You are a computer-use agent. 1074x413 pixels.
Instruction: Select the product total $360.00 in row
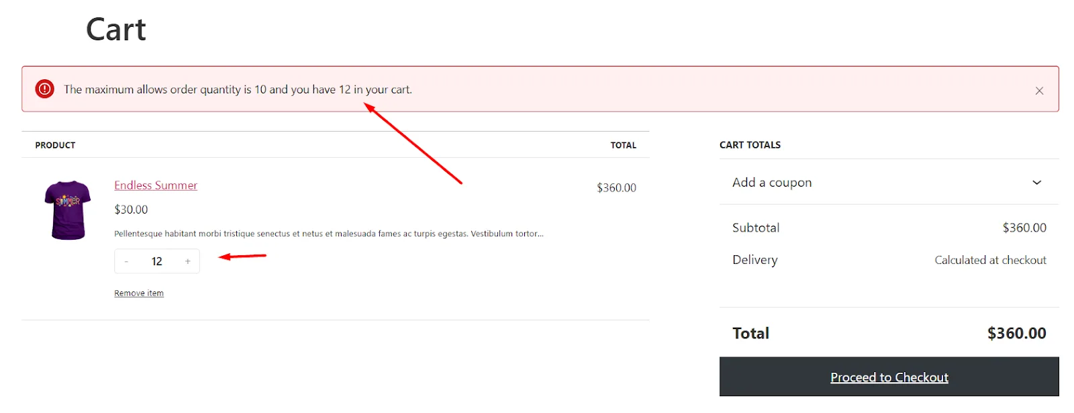[x=616, y=188]
